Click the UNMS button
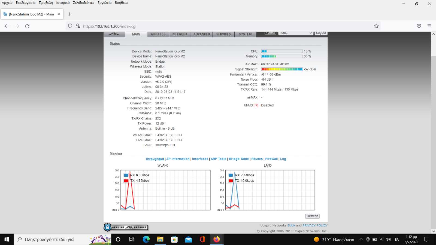Screen dimensions: 436x245 (x=271, y=33)
